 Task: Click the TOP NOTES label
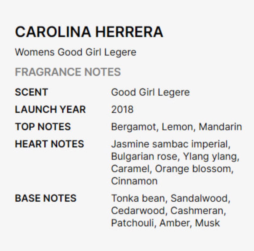tap(43, 127)
